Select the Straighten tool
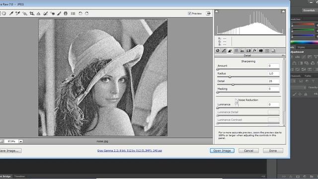The width and height of the screenshot is (318, 179). (39, 13)
